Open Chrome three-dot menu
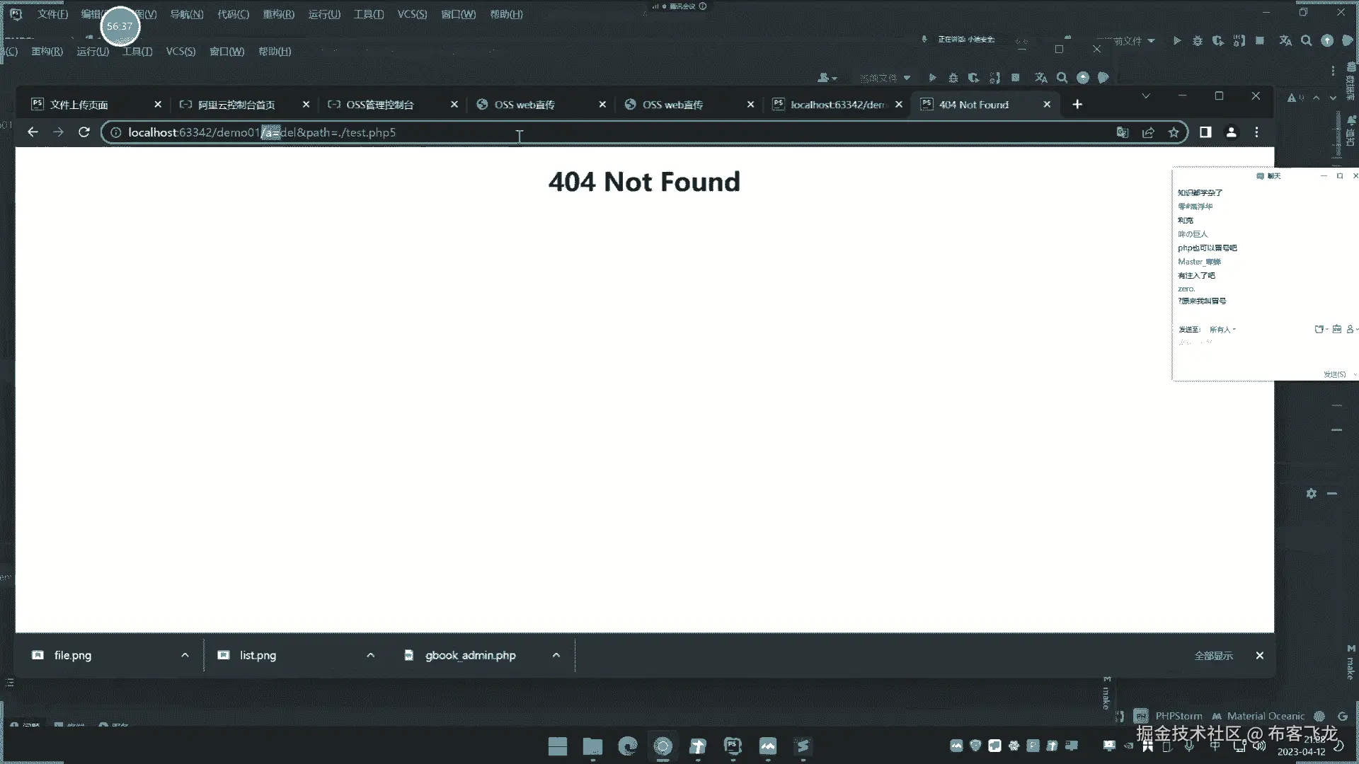 [1256, 132]
